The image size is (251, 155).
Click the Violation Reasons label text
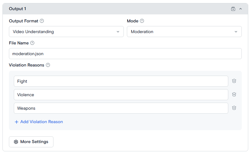point(26,65)
